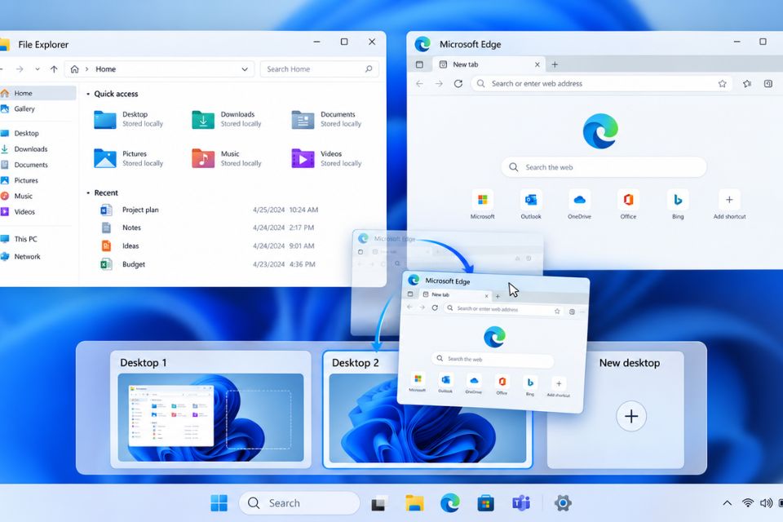Image resolution: width=783 pixels, height=522 pixels.
Task: Close the New tab in large Edge window
Action: [537, 64]
